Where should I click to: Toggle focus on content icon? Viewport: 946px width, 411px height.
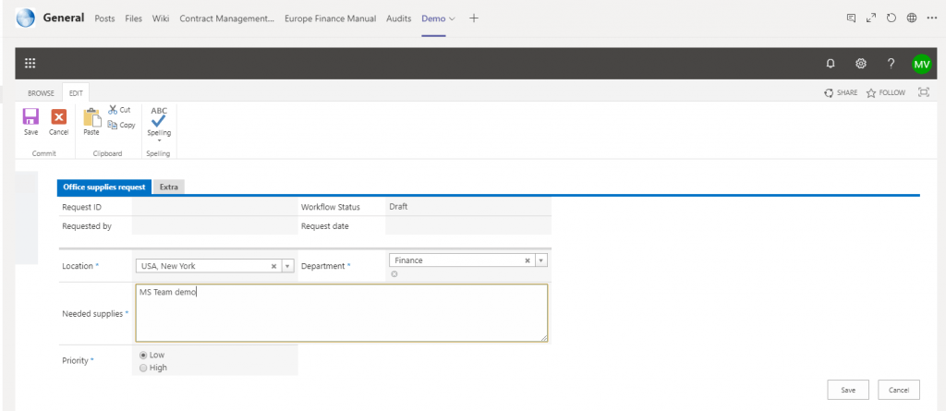pyautogui.click(x=924, y=92)
